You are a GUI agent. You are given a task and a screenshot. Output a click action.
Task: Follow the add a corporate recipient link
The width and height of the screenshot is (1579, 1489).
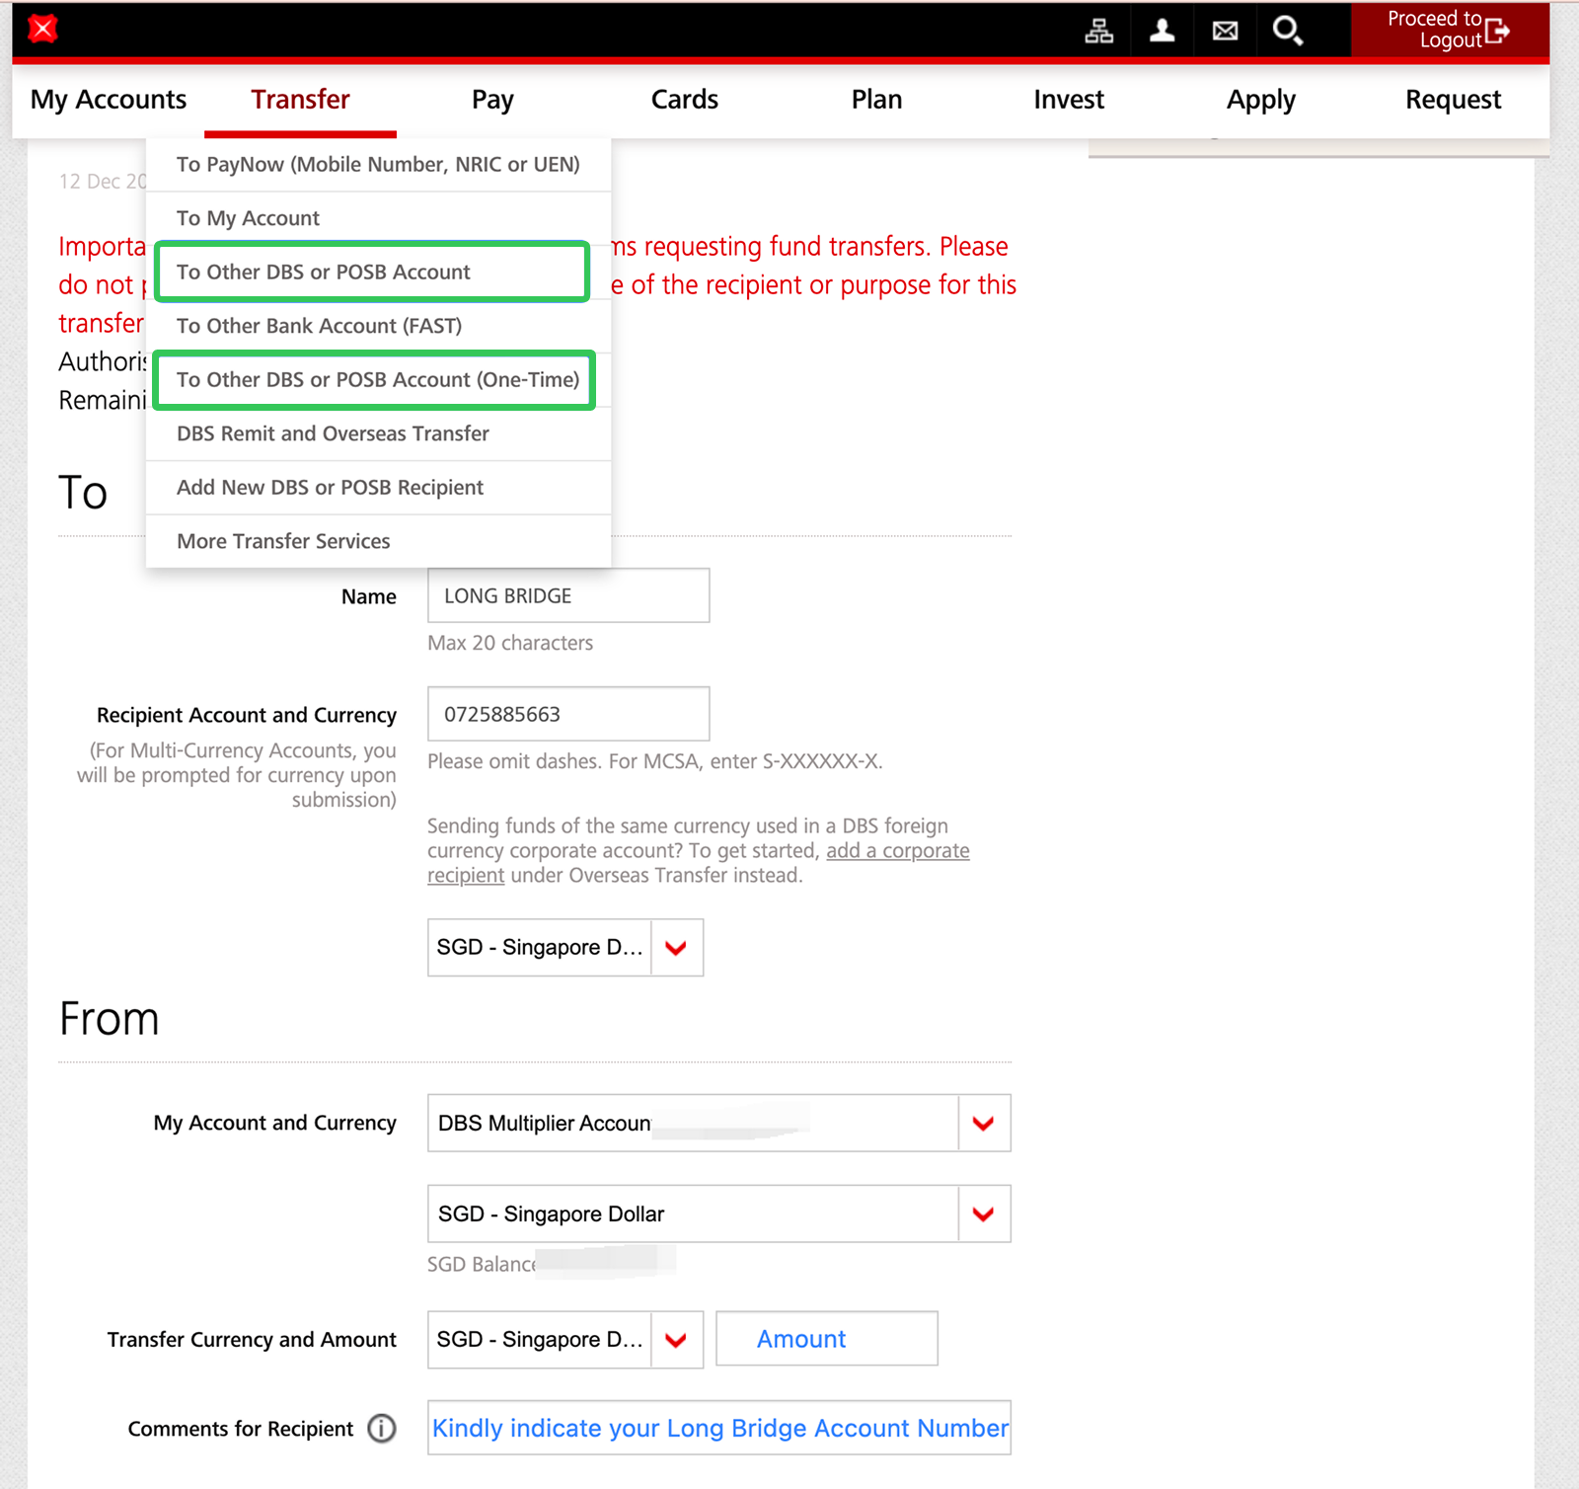896,851
